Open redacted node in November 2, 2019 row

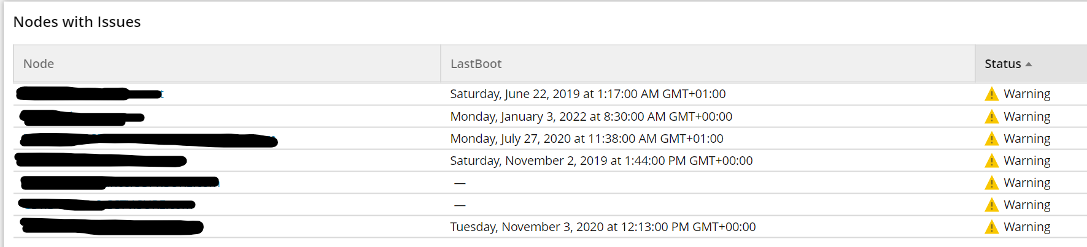[101, 161]
